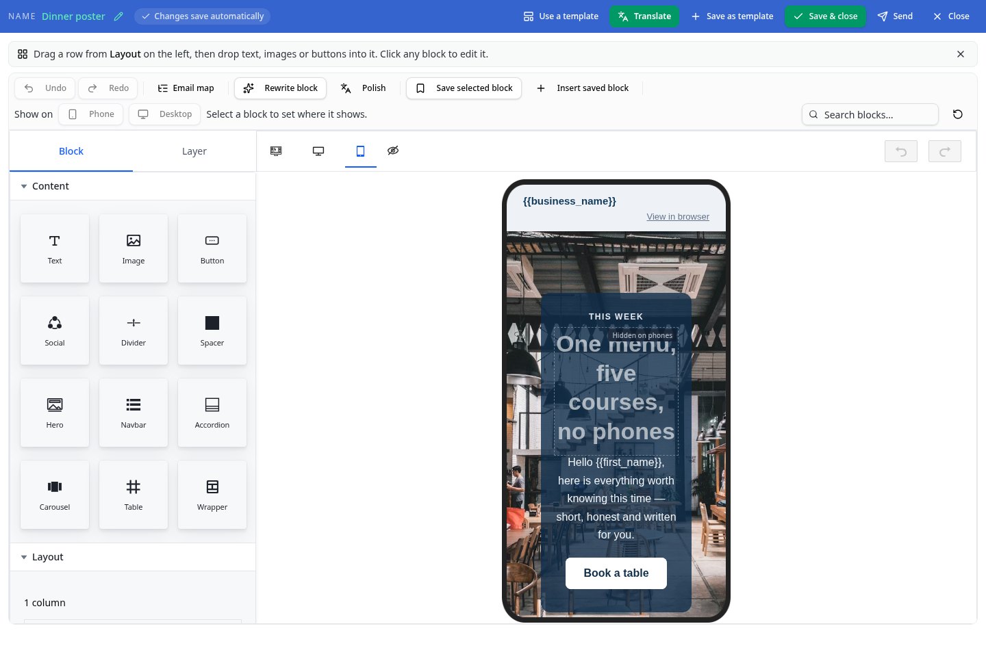
Task: Click the Book a table button in preview
Action: 616,573
